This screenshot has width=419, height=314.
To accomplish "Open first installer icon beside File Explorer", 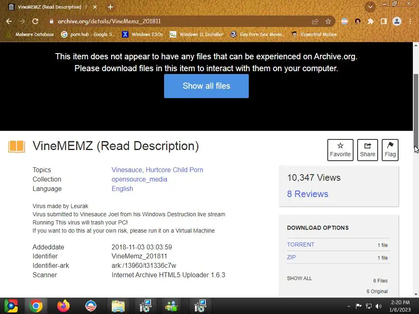I will [x=146, y=306].
